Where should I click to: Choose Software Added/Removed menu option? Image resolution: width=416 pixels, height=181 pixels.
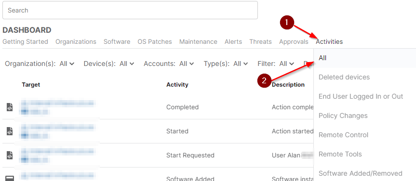coord(365,173)
